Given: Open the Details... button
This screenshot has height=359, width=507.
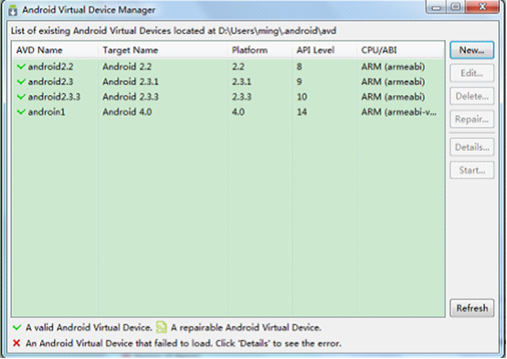Looking at the screenshot, I should point(471,147).
